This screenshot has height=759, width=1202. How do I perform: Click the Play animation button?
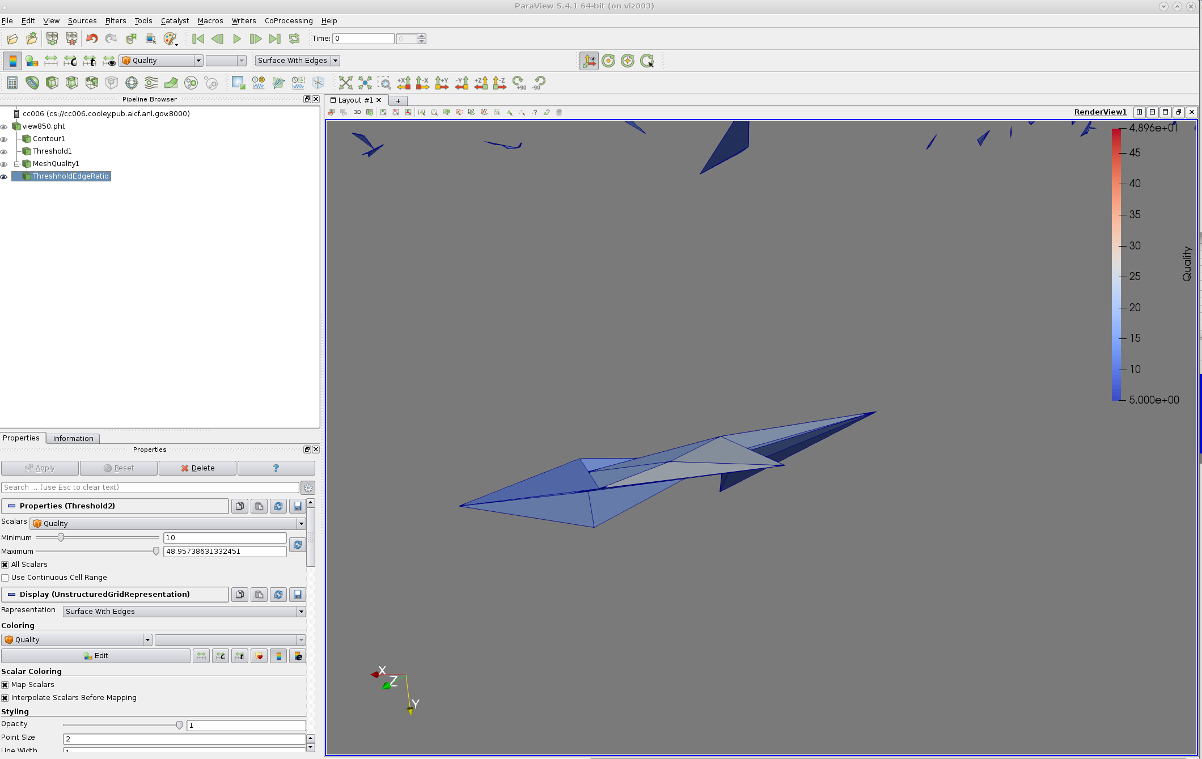(x=237, y=39)
